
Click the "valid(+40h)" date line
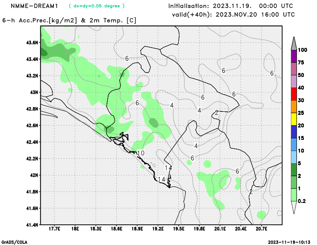[233, 15]
